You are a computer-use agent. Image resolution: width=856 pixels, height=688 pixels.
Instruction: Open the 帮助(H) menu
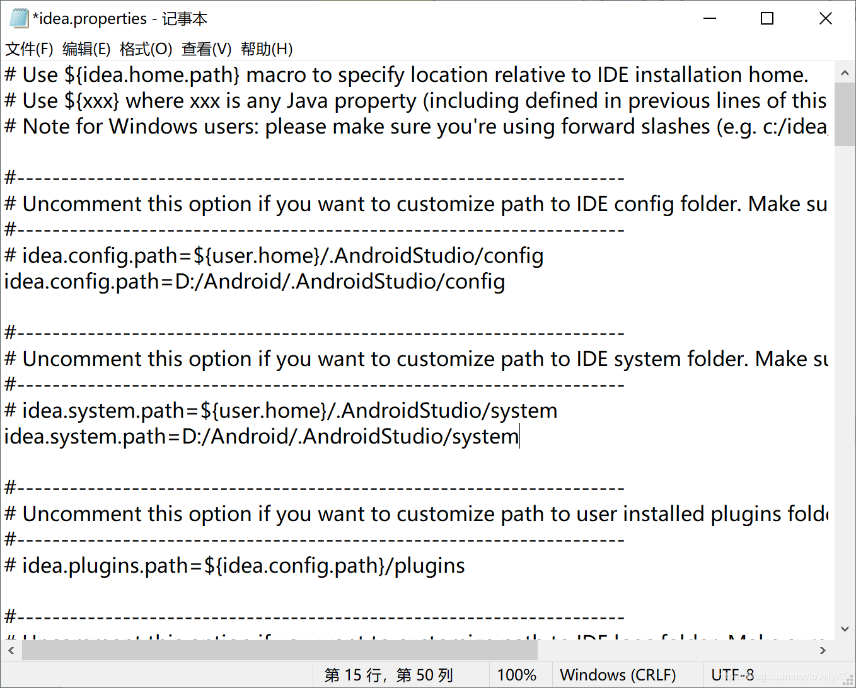pyautogui.click(x=267, y=49)
